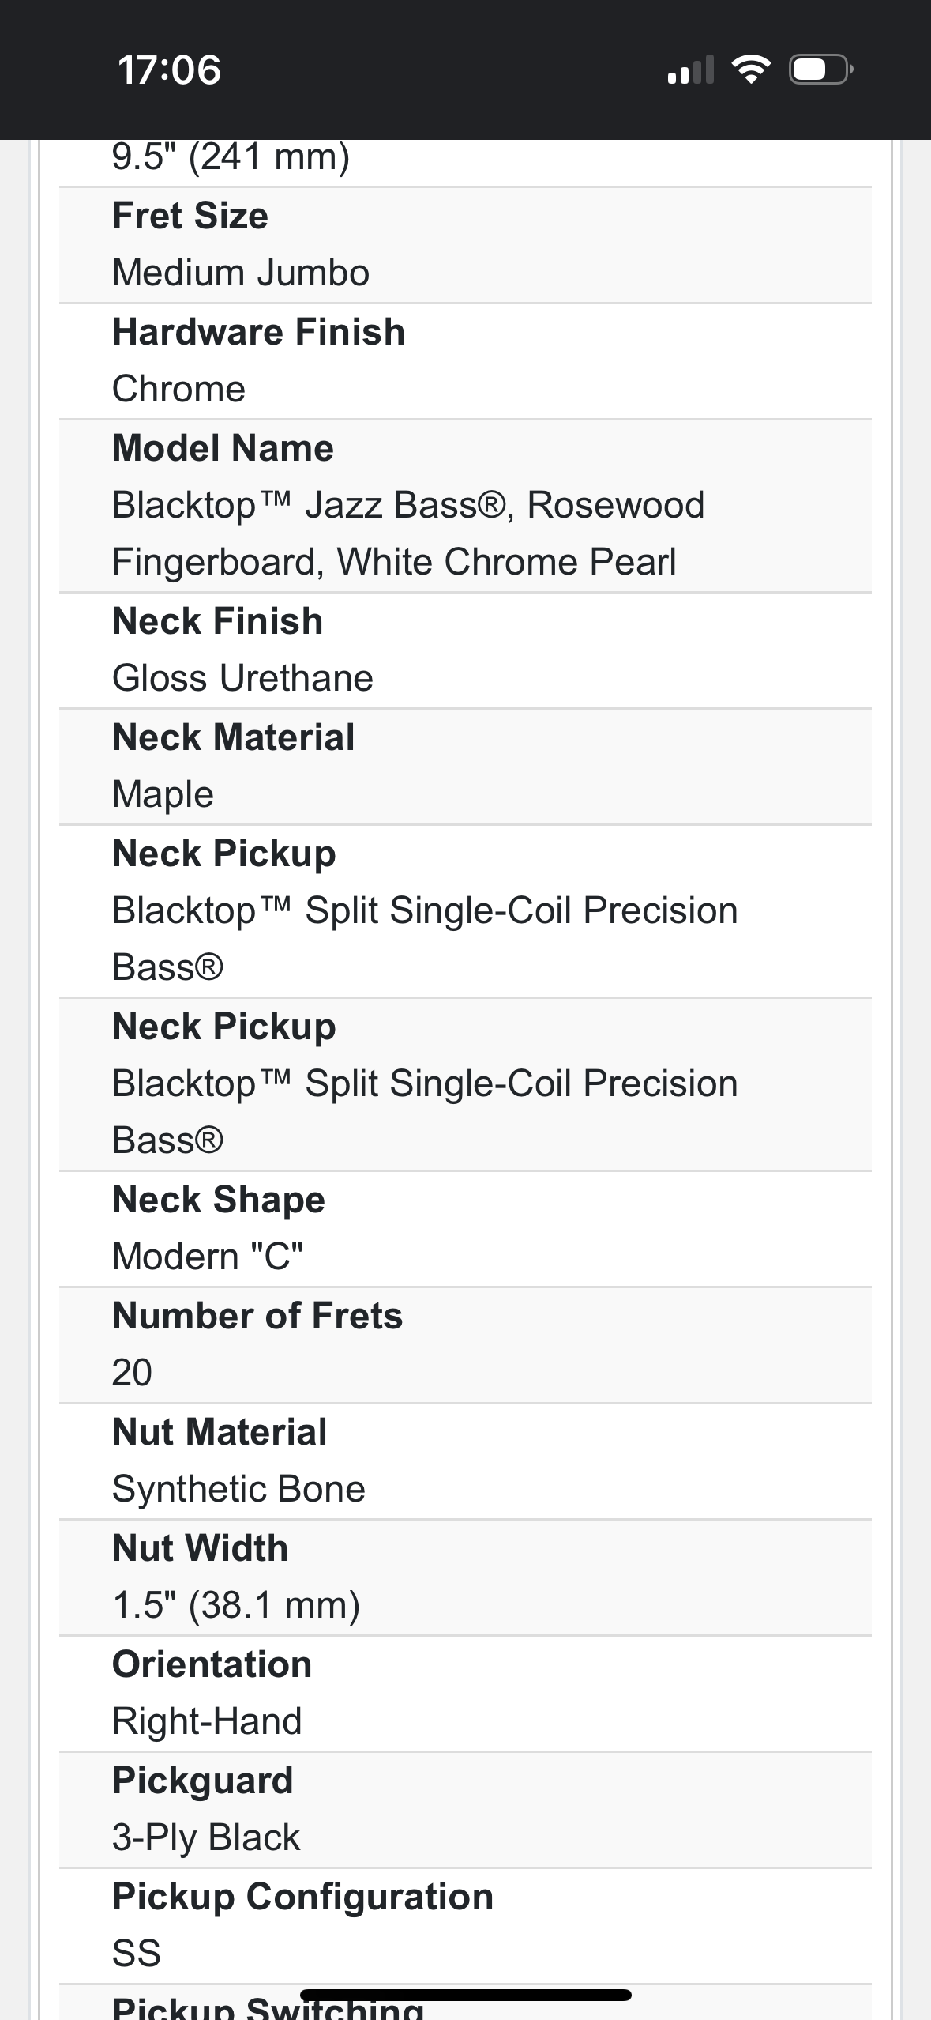The image size is (931, 2020).
Task: Select the Right-Hand orientation value
Action: pyautogui.click(x=207, y=1721)
